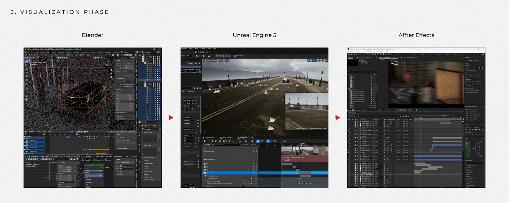The image size is (509, 203).
Task: Click the favorites star in Unreal Details panel
Action: point(198,88)
